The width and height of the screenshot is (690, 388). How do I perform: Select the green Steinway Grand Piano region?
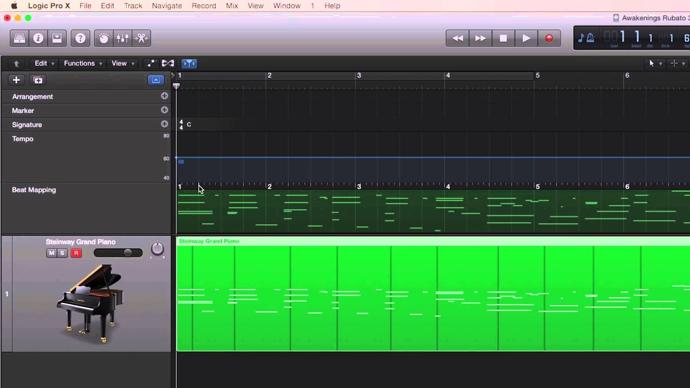click(x=433, y=294)
